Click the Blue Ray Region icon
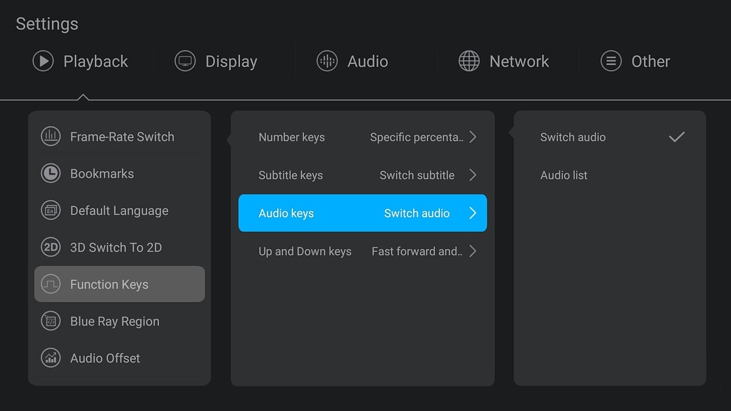Image resolution: width=731 pixels, height=411 pixels. point(51,321)
